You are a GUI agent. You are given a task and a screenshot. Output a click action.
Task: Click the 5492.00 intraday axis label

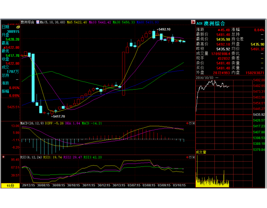pos(259,80)
